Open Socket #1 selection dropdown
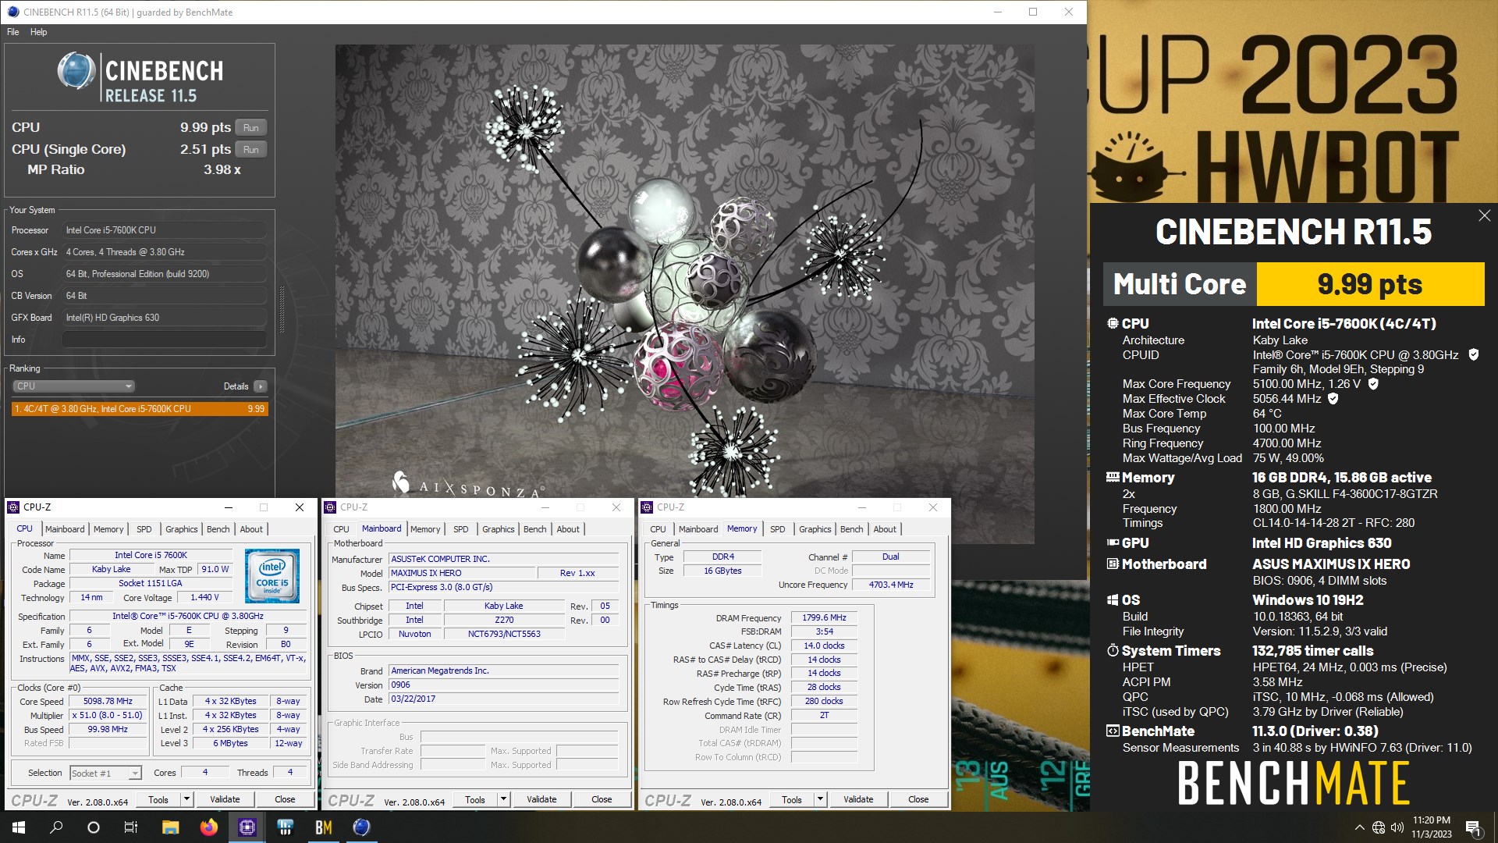Image resolution: width=1498 pixels, height=843 pixels. coord(106,773)
